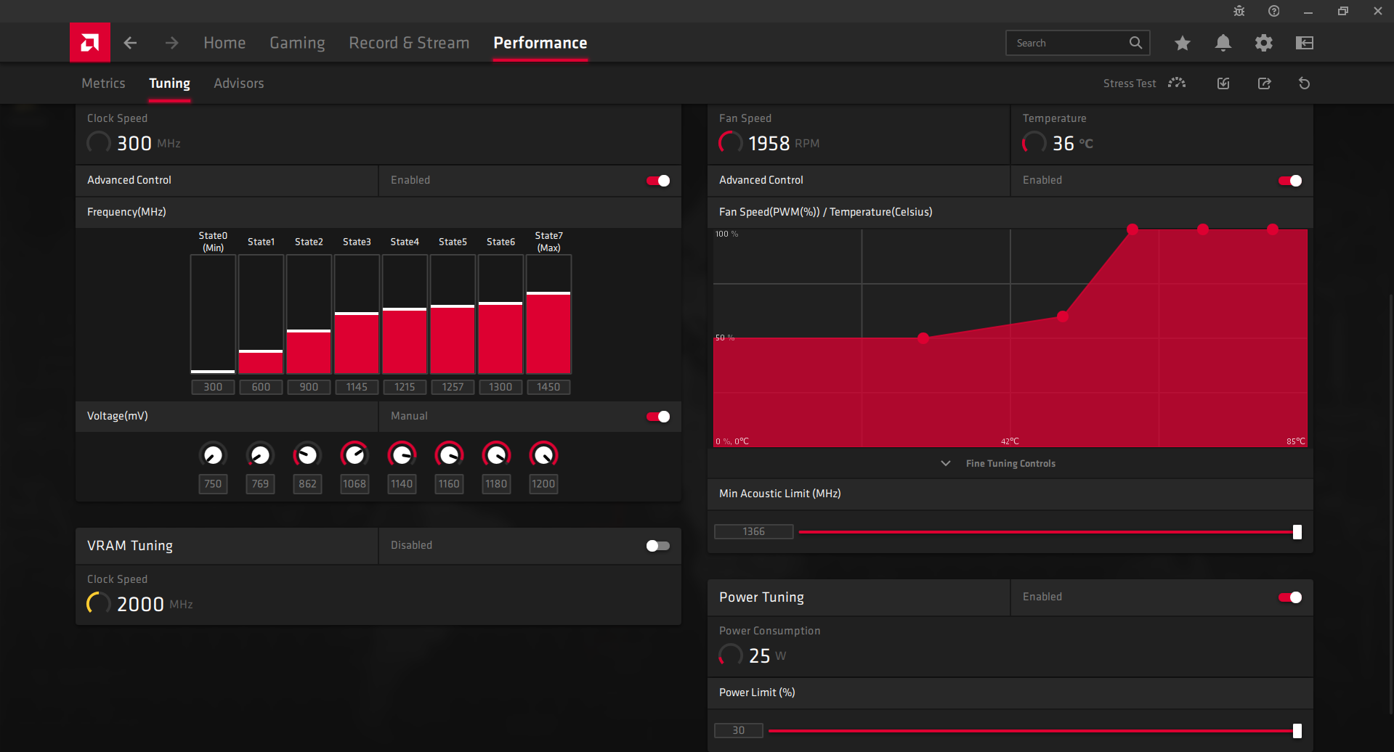Click the voltage field 1140
This screenshot has width=1394, height=752.
click(402, 483)
